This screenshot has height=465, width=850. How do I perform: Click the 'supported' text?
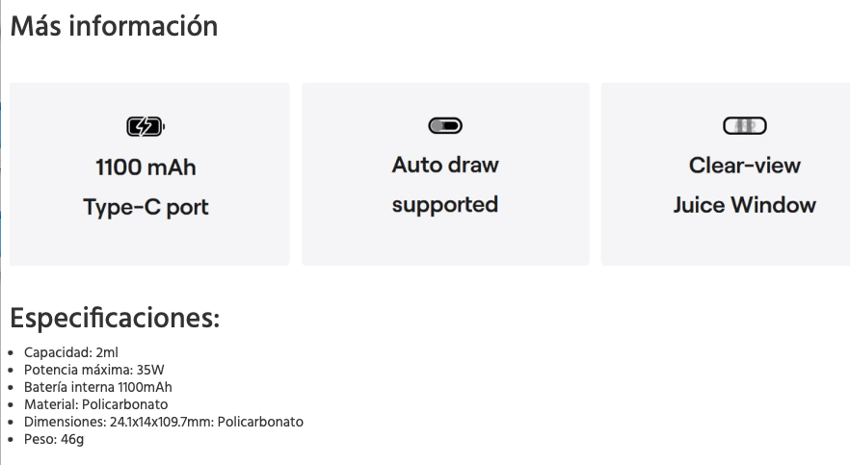[445, 205]
